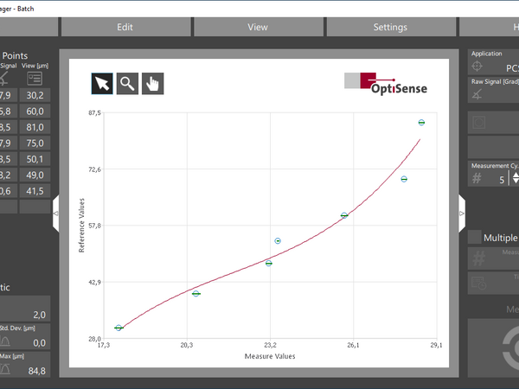Click the Max value 84,8 field

click(x=35, y=371)
